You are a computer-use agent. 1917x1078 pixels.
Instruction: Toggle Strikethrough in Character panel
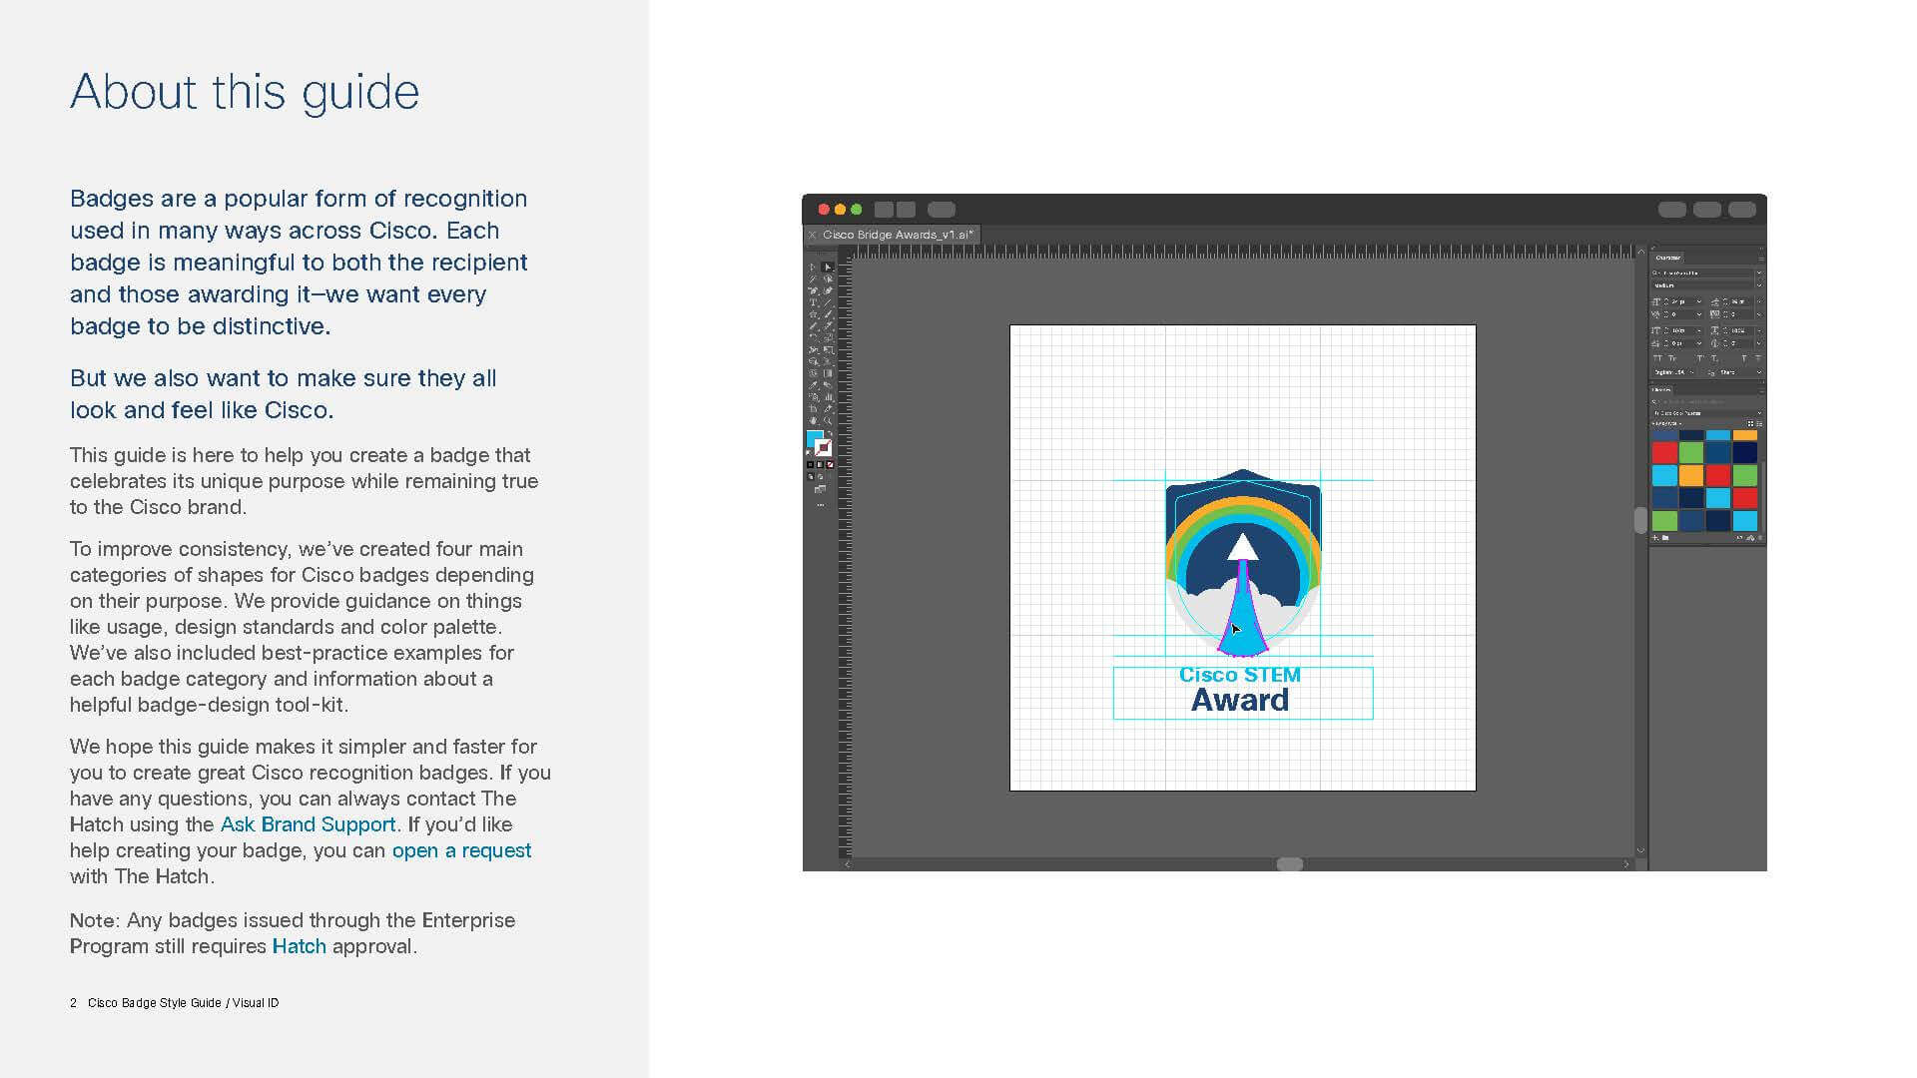coord(1758,358)
